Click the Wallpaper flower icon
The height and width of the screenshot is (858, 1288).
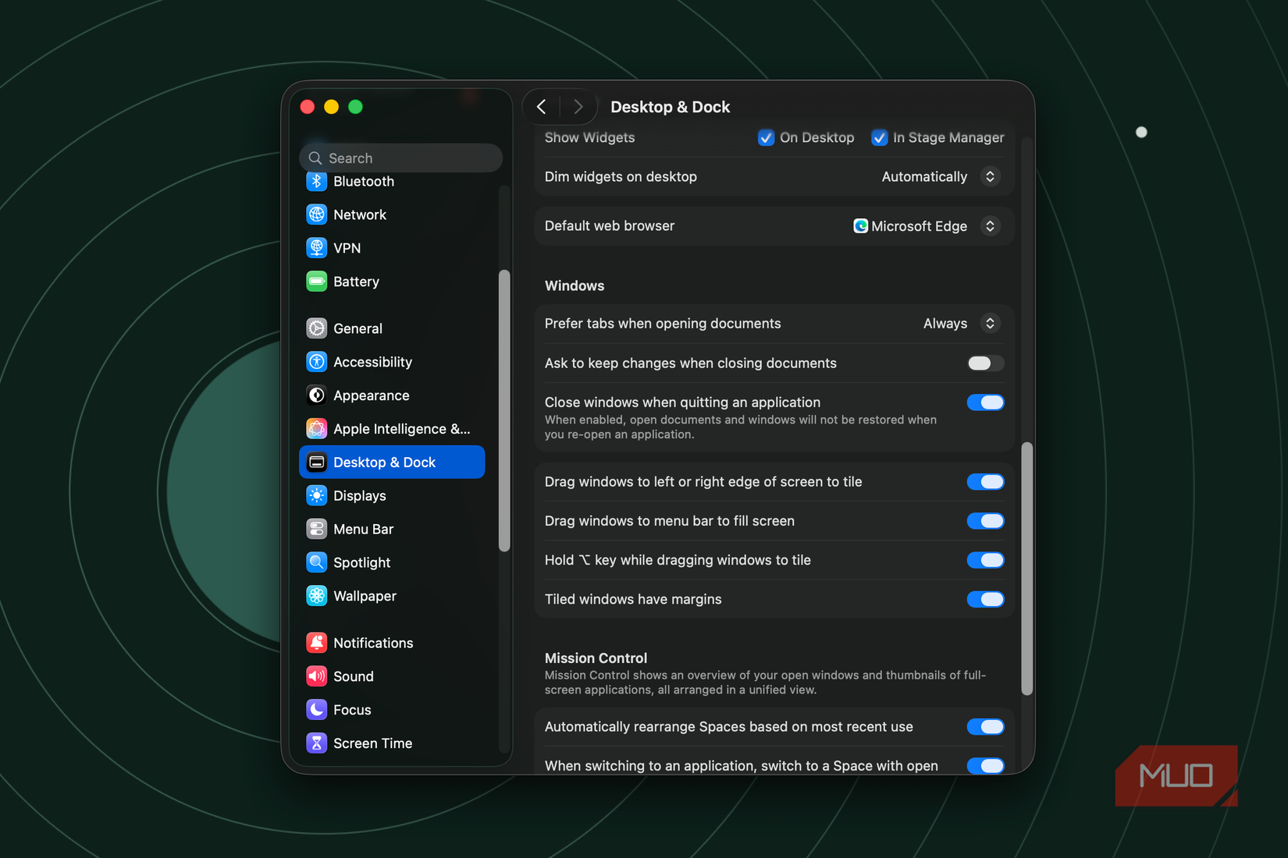(x=316, y=596)
